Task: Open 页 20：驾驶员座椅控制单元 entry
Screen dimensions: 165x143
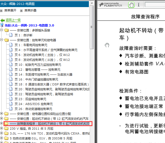Action: pos(52,89)
